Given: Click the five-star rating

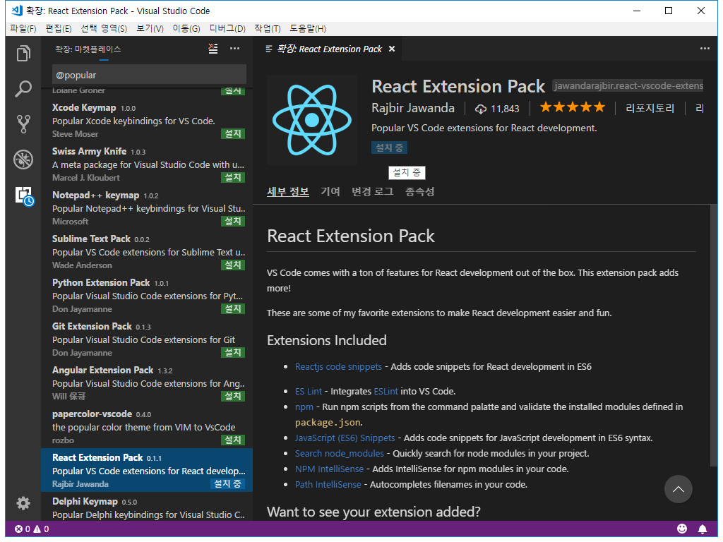Looking at the screenshot, I should point(572,107).
